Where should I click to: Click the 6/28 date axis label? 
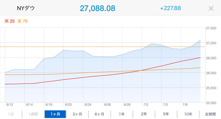[127, 105]
